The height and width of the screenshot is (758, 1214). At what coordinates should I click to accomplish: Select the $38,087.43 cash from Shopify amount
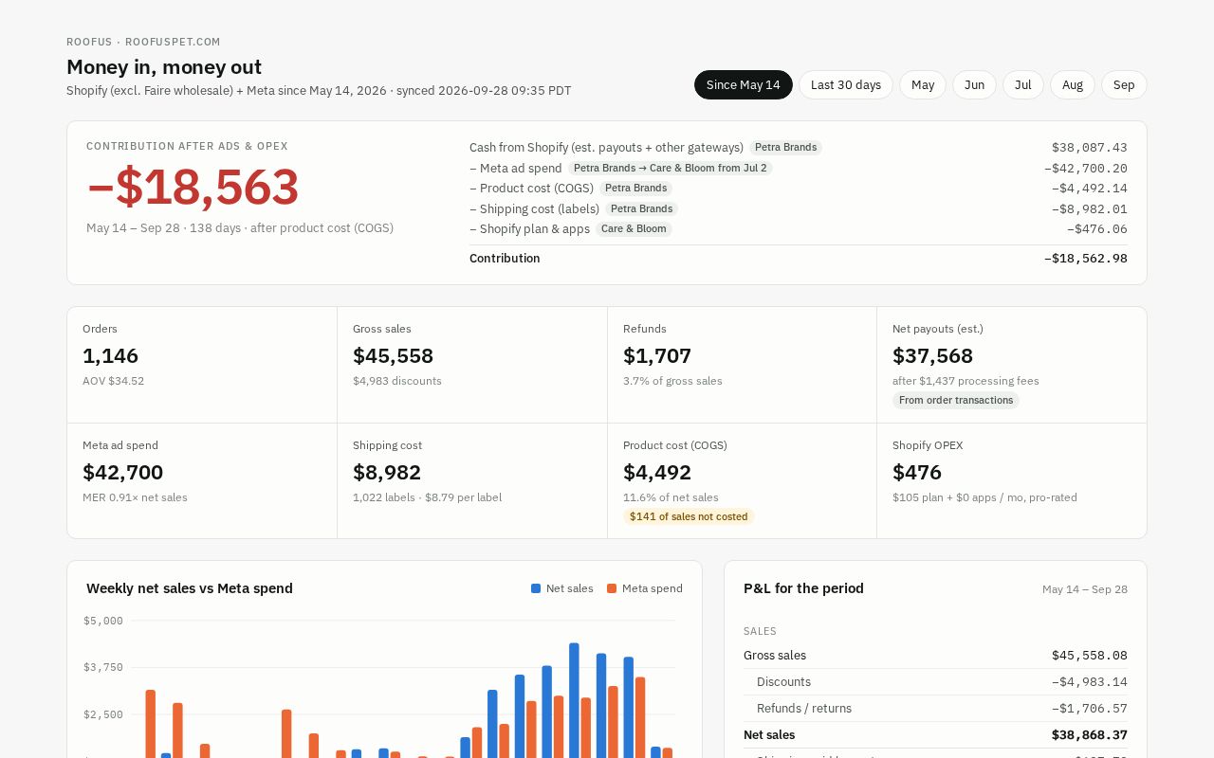[x=1089, y=148]
